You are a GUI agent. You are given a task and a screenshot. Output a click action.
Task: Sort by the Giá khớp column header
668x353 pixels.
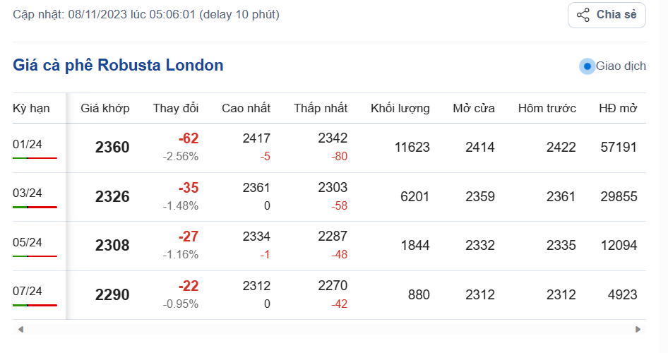105,108
